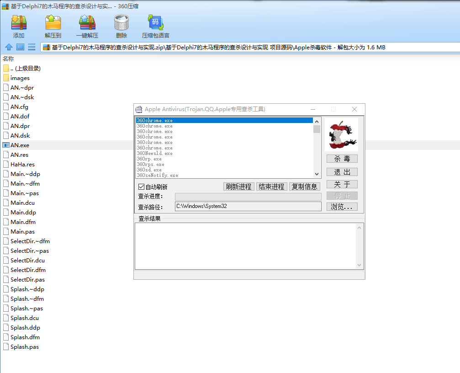Click the 名称 column header
This screenshot has width=460, height=373.
[x=8, y=59]
